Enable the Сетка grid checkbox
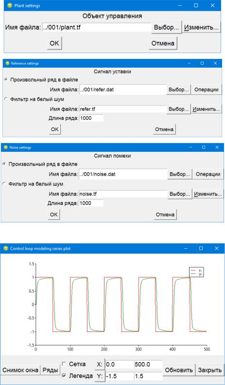The width and height of the screenshot is (225, 385). (x=64, y=364)
